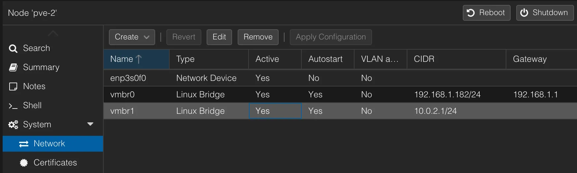This screenshot has height=173, width=577.
Task: Select the vmbr0 Linux Bridge row
Action: 200,95
